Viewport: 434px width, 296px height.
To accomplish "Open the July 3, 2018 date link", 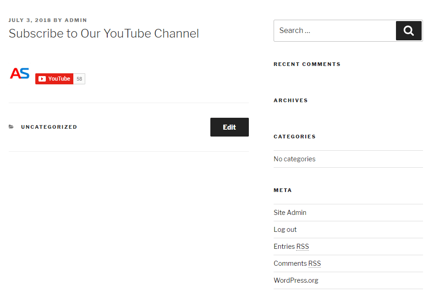I will click(29, 20).
